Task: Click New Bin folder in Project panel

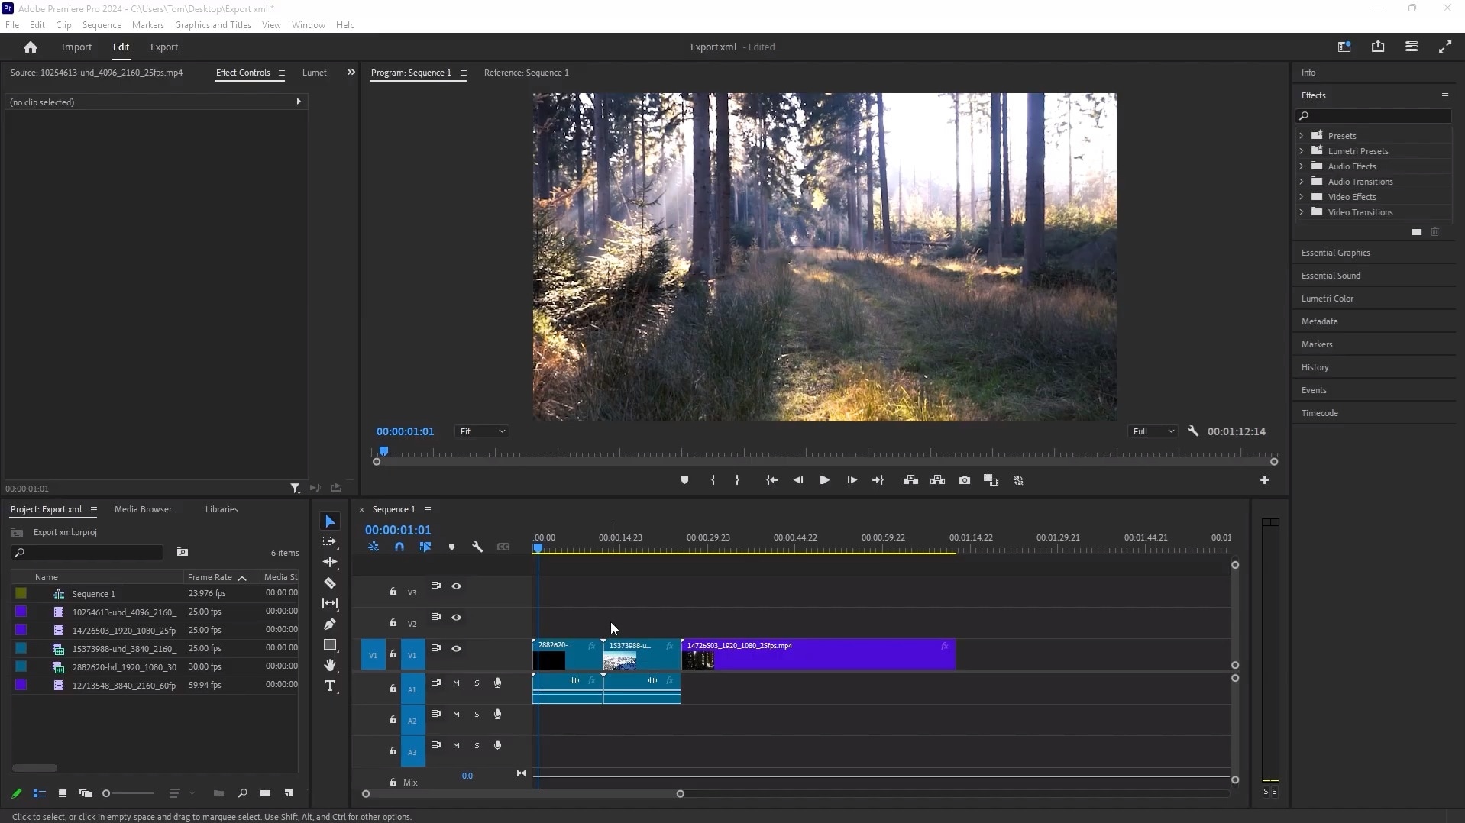Action: 265,793
